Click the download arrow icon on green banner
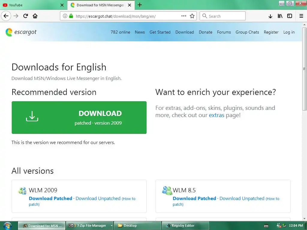 [32, 116]
